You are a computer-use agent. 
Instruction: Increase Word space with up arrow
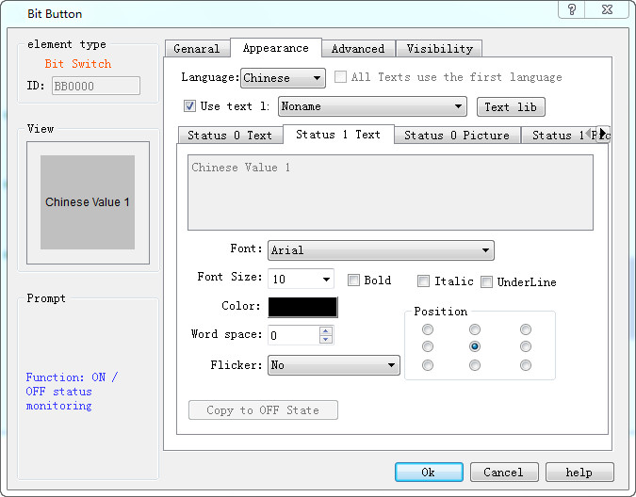[x=326, y=331]
